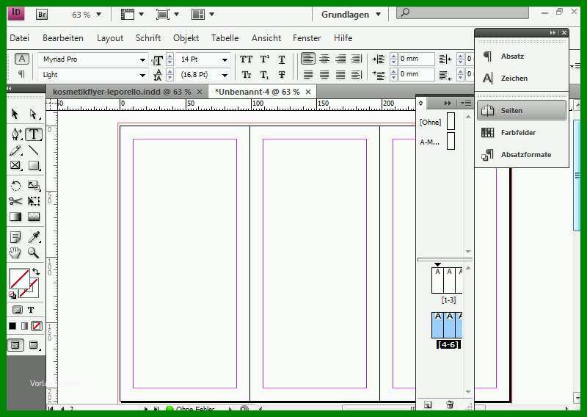Open the Light font style dropdown

(142, 75)
